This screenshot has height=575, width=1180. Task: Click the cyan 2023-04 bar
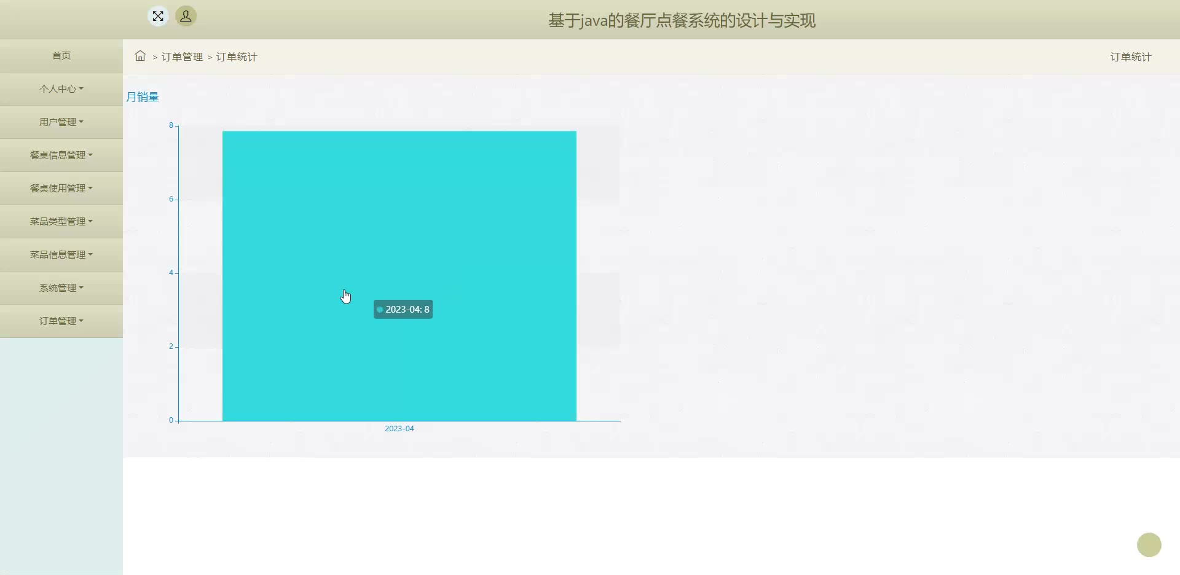pyautogui.click(x=399, y=276)
